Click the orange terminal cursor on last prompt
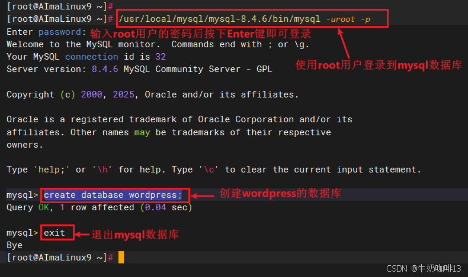 click(x=121, y=258)
